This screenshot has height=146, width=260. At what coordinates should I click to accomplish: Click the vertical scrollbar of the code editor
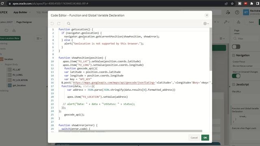(210, 49)
